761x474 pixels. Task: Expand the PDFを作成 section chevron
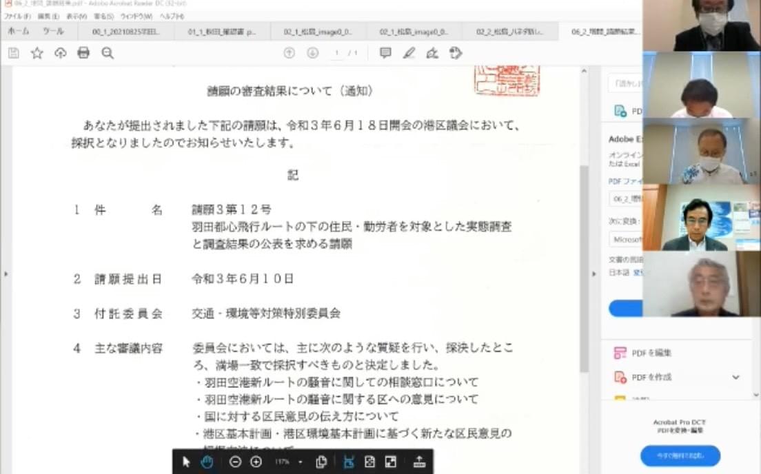(x=735, y=378)
